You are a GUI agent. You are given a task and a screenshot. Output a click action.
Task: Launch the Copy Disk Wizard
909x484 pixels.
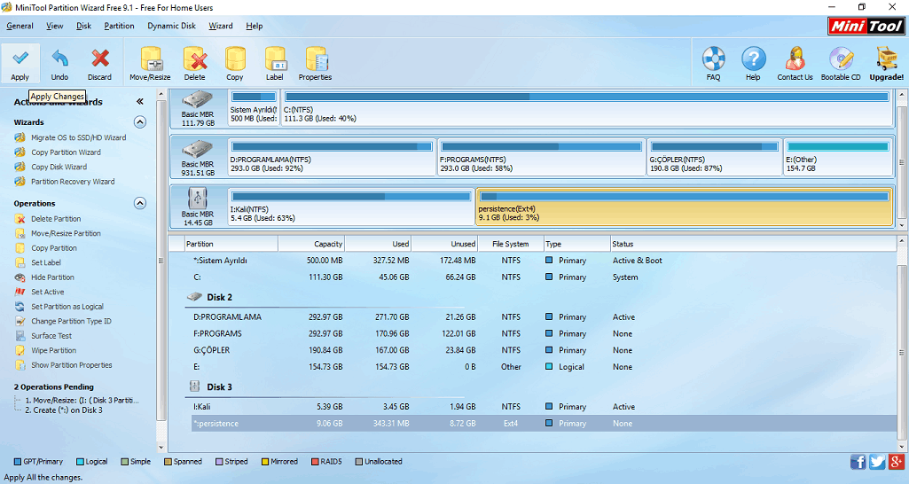(59, 167)
